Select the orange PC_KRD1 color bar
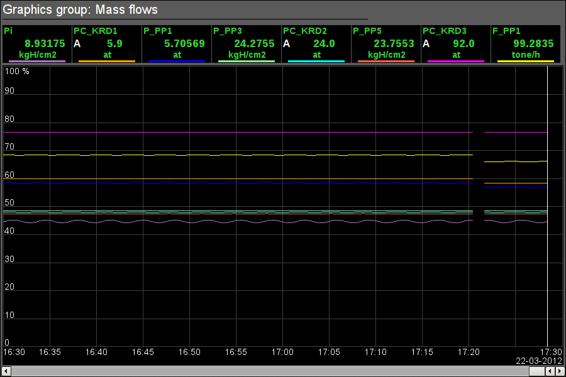 pos(107,61)
